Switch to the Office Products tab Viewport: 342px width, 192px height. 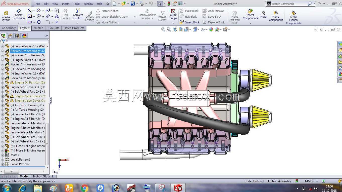point(74,28)
